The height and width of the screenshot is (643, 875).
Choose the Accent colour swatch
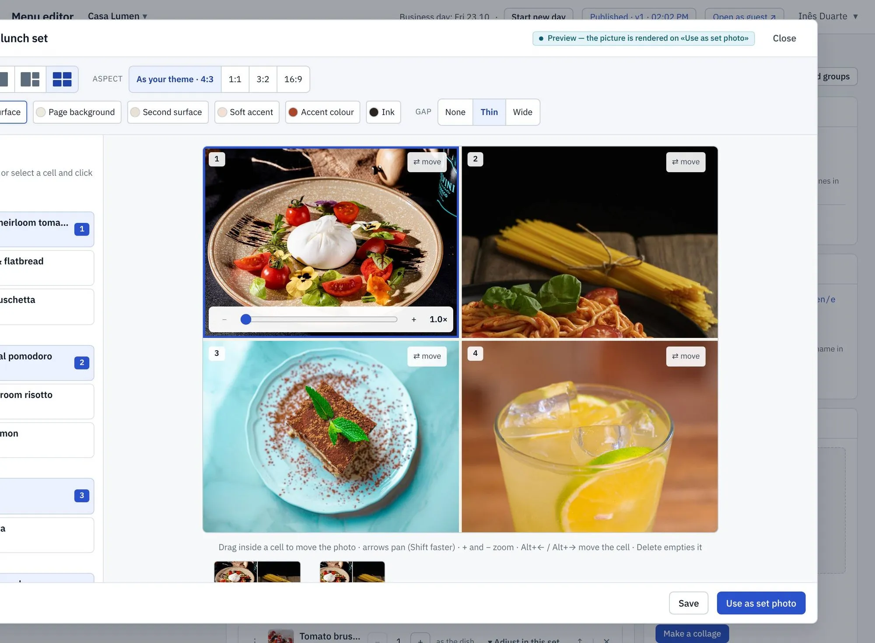[x=322, y=112]
